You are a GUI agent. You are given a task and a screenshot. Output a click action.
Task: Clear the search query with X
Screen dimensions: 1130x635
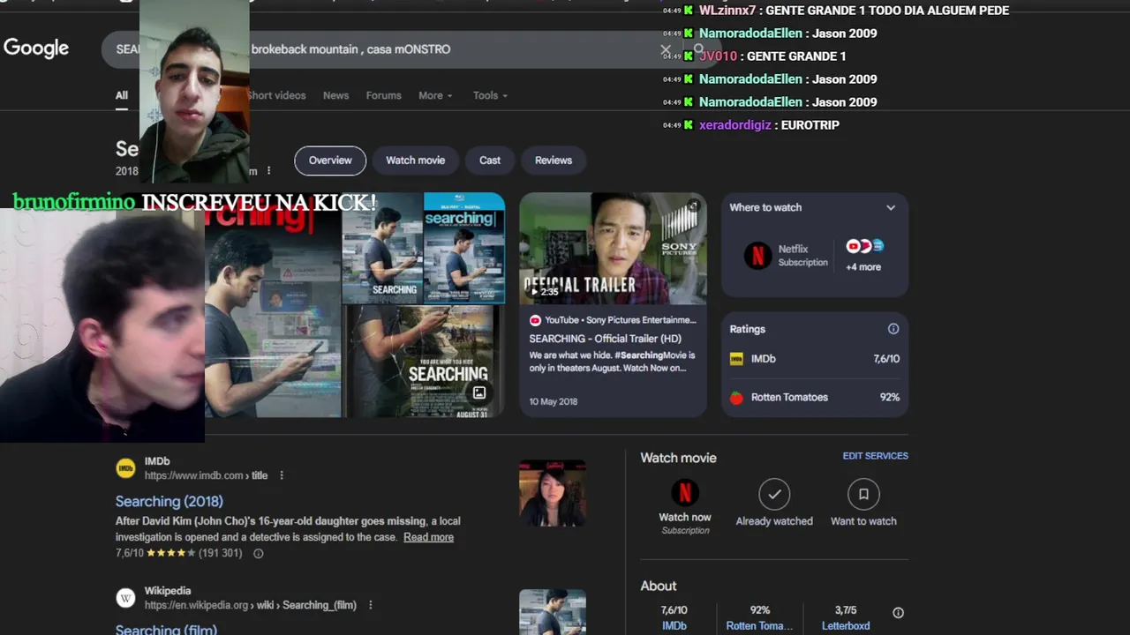pyautogui.click(x=666, y=50)
